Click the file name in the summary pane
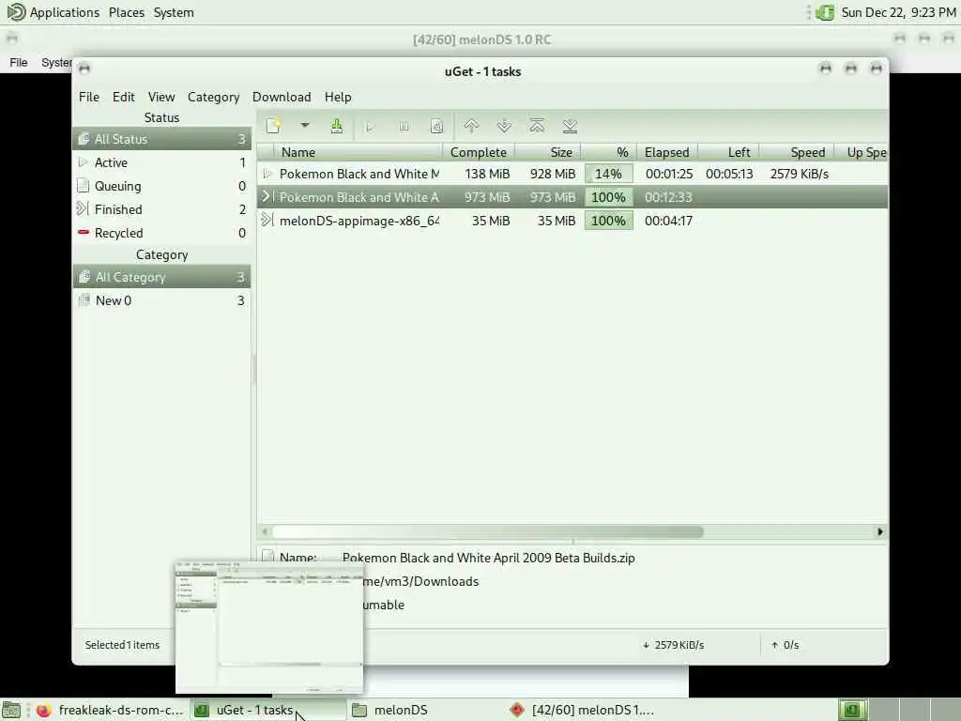Image resolution: width=961 pixels, height=721 pixels. [x=488, y=558]
